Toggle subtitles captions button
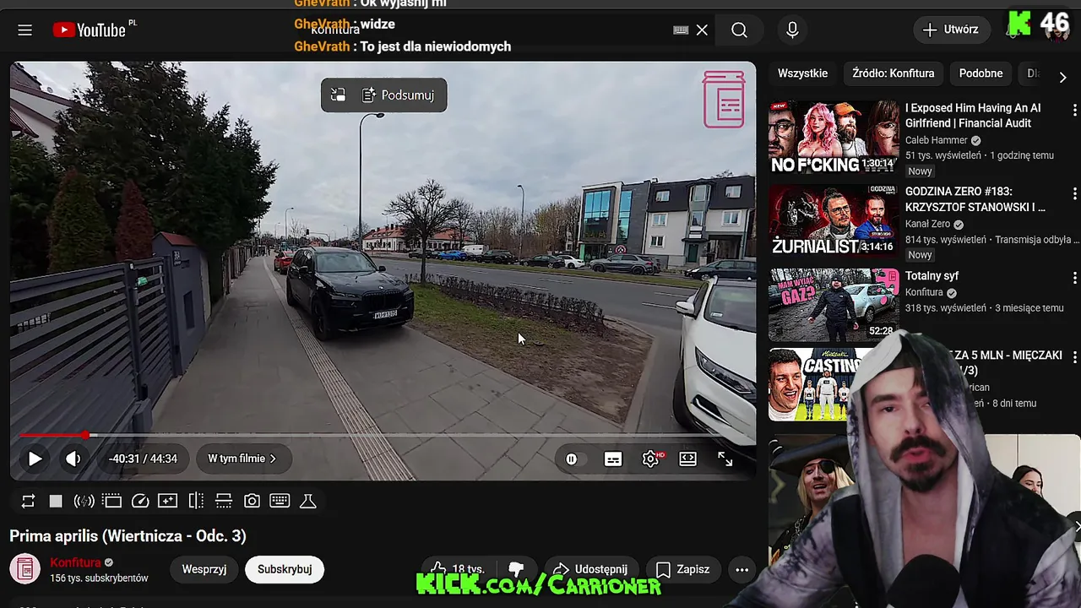The height and width of the screenshot is (608, 1081). click(613, 459)
